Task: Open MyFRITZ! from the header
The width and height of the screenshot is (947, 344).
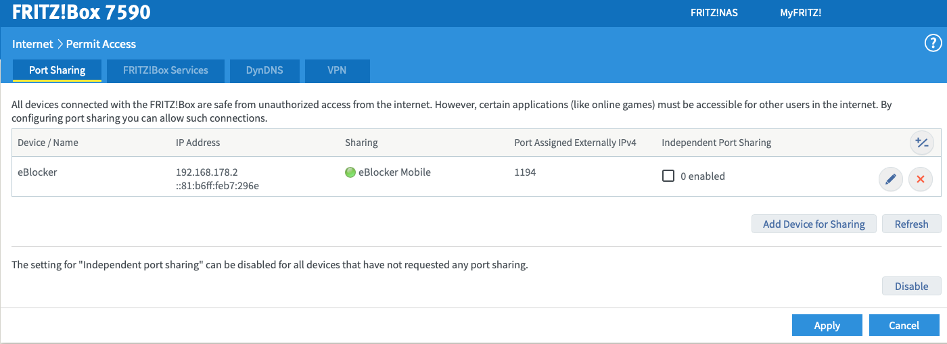Action: point(800,13)
